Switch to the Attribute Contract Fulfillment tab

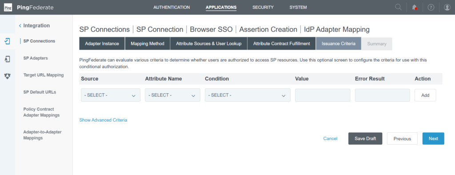coord(281,44)
